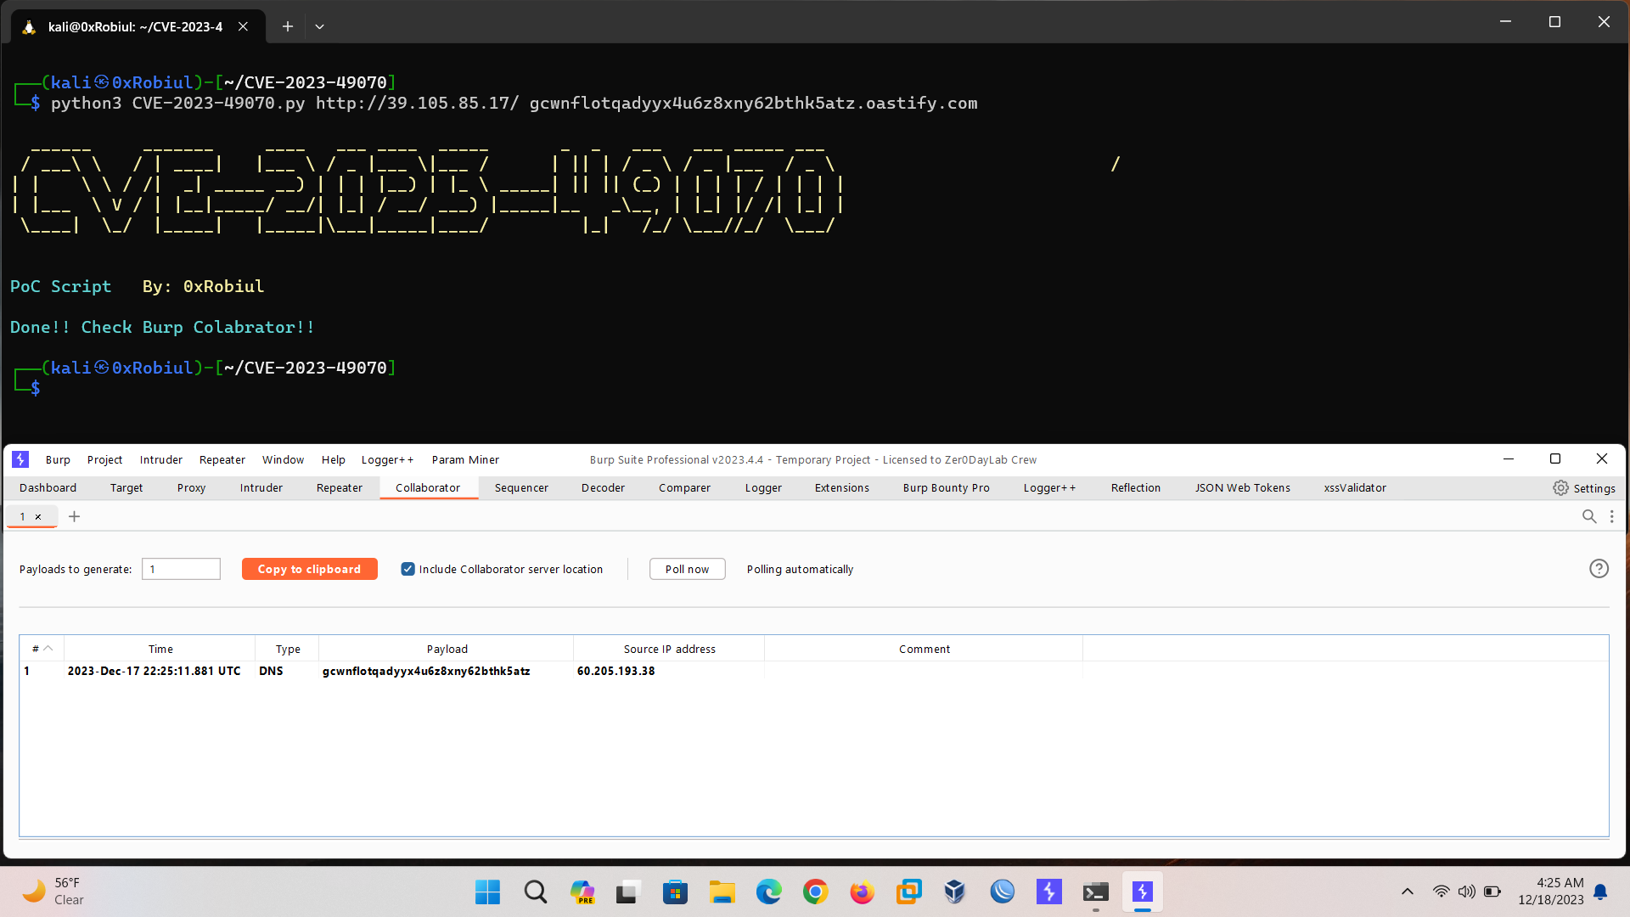Show hidden system tray icons
1630x917 pixels.
(1407, 892)
